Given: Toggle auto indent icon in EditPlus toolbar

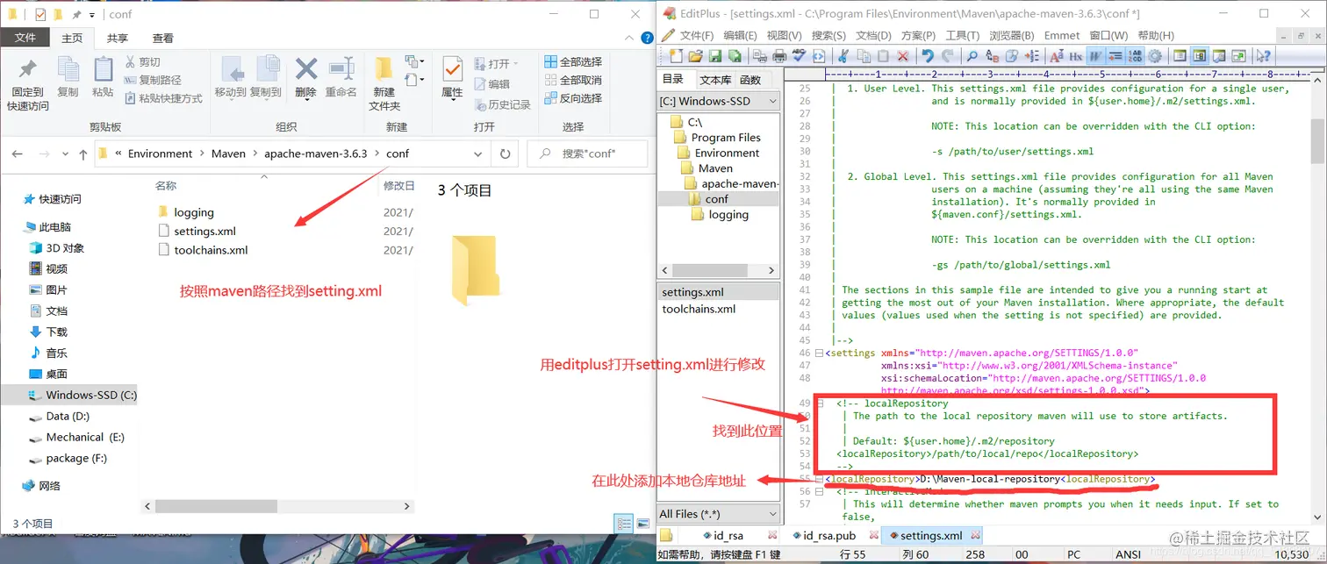Looking at the screenshot, I should (x=1115, y=55).
